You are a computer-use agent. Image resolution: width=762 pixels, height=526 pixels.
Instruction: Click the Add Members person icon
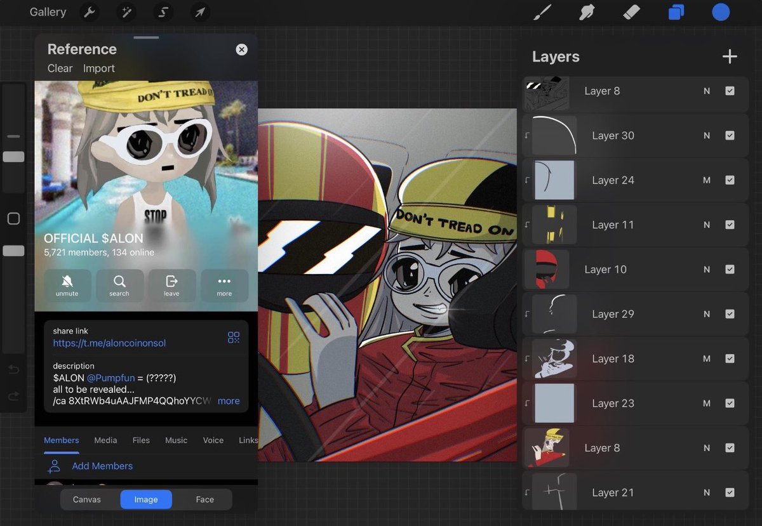click(54, 466)
